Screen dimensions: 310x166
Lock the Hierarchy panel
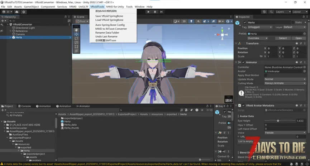pos(66,17)
